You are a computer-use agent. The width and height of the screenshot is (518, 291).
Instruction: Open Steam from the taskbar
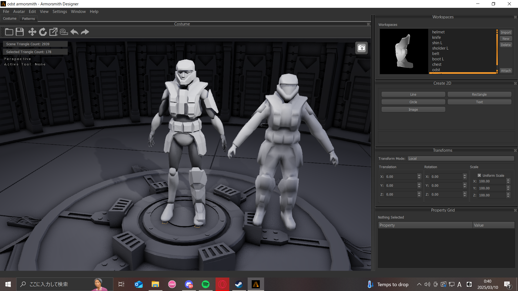click(x=239, y=284)
